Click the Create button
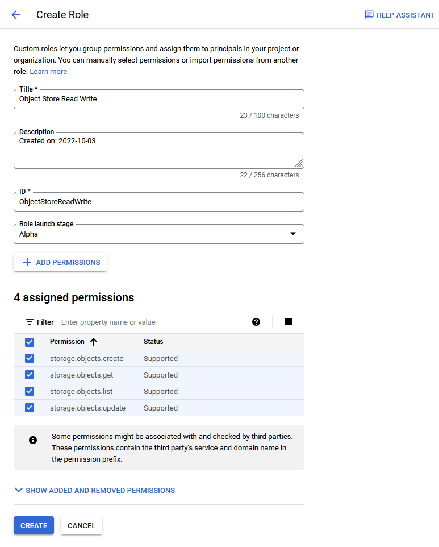439x547 pixels. pos(34,525)
